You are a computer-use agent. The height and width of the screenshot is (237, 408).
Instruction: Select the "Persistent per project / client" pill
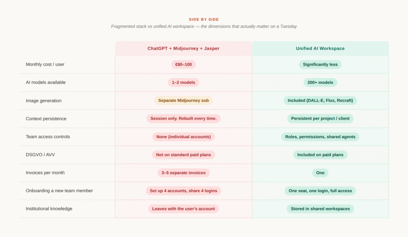click(x=320, y=118)
